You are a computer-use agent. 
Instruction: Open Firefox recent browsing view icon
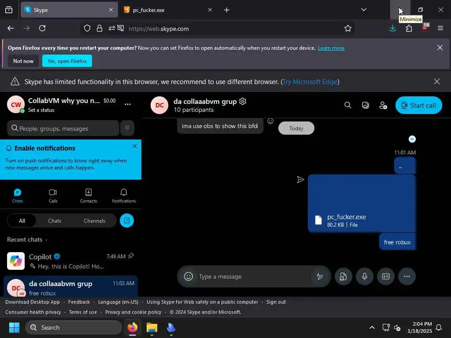click(x=9, y=10)
